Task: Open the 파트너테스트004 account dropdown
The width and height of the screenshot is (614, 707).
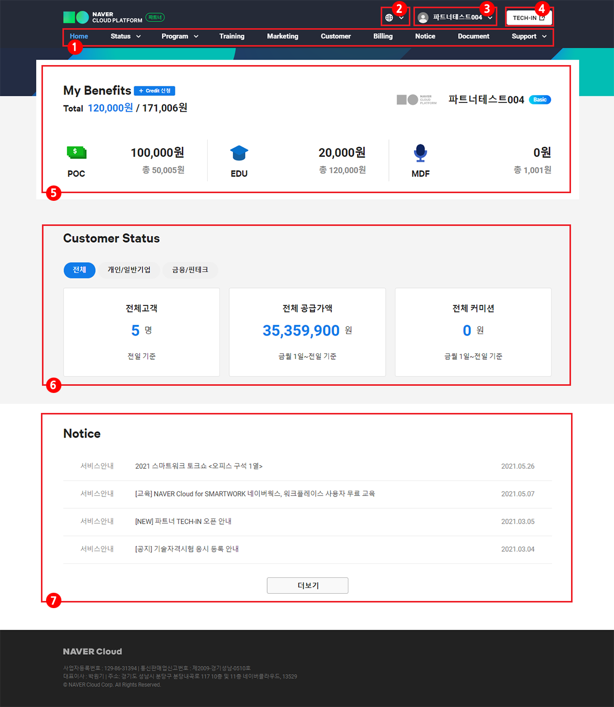Action: 455,17
